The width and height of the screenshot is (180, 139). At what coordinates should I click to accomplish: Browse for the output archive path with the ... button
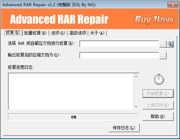[163, 55]
